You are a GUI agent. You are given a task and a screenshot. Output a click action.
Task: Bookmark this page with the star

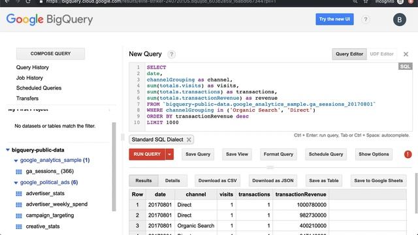[366, 1]
